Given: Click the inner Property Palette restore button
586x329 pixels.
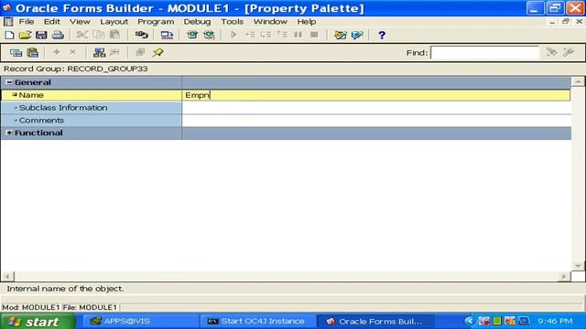Looking at the screenshot, I should pos(566,22).
